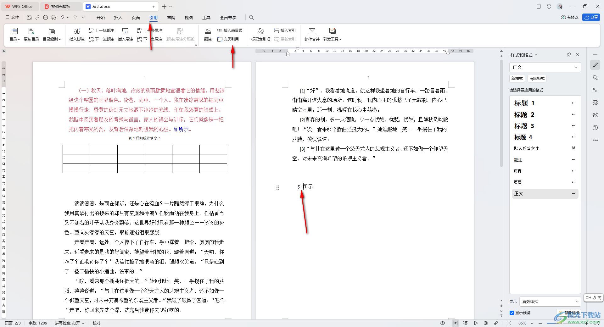The width and height of the screenshot is (604, 327).
Task: Apply the 题注 style from list
Action: pos(545,160)
